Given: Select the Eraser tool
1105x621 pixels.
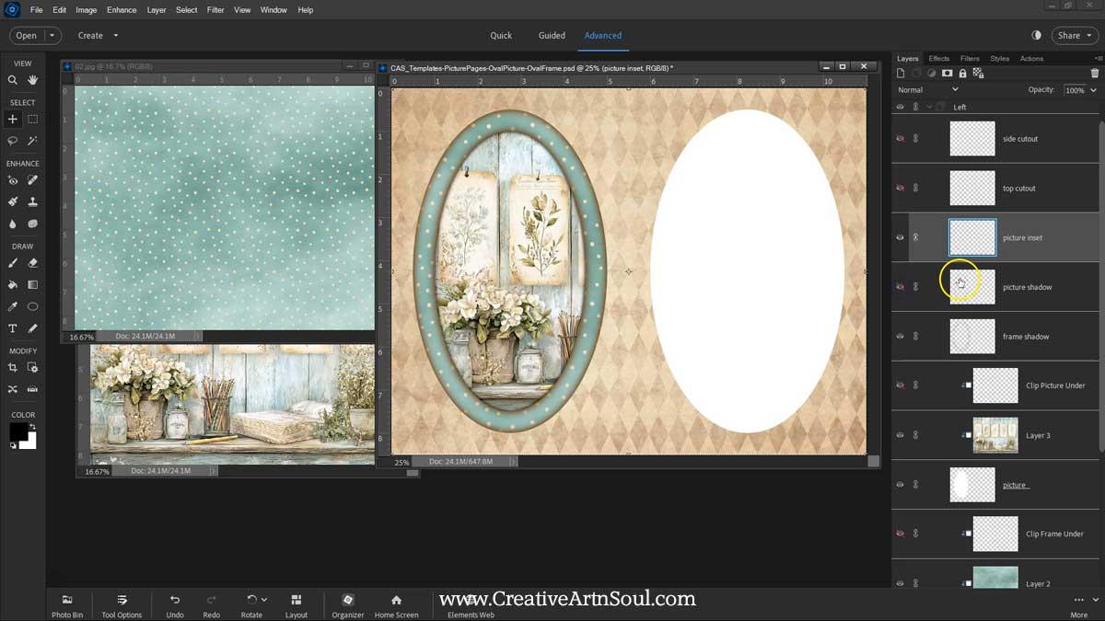Looking at the screenshot, I should tap(33, 263).
